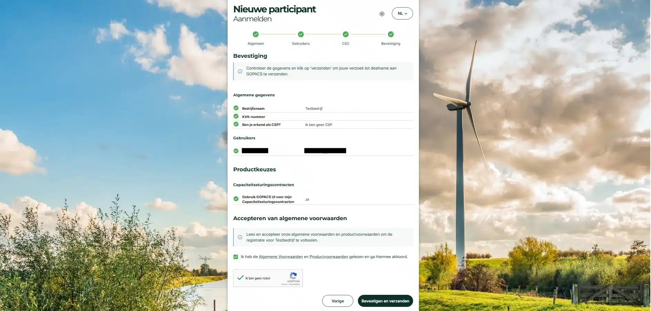Click Bevestigen en verzenden button
This screenshot has height=311, width=651.
385,301
